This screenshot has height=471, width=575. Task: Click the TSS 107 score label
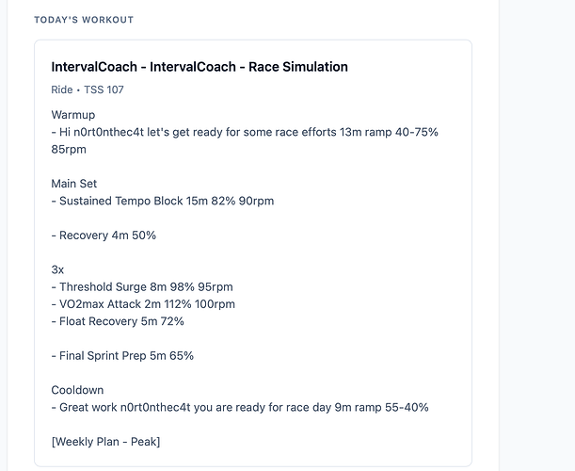(x=104, y=90)
